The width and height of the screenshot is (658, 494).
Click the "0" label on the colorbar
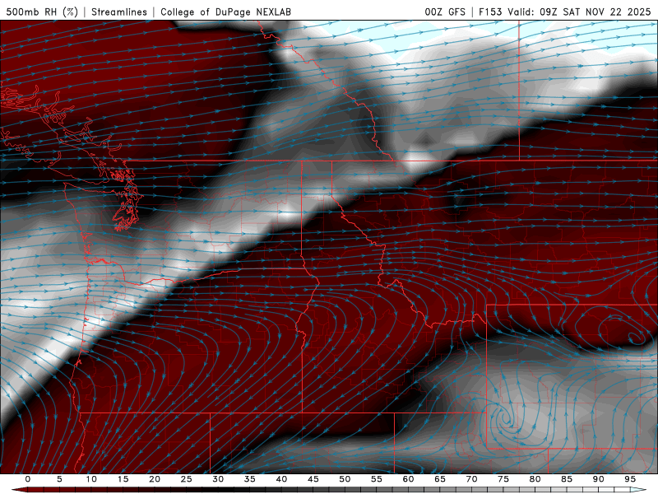coord(28,479)
